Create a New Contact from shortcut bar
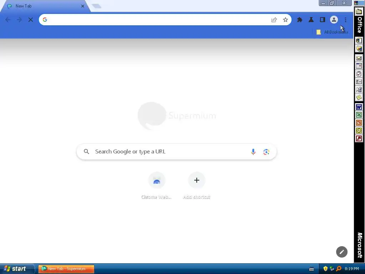Screen dimensions: 365x274 point(359,82)
